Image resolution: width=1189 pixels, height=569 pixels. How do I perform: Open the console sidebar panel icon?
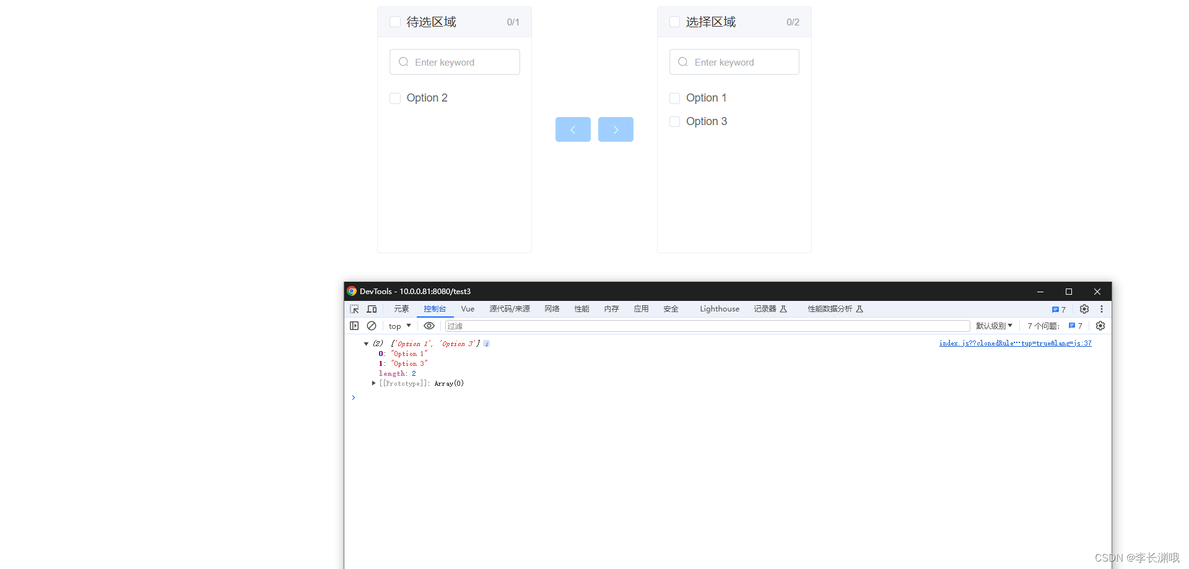pos(354,326)
